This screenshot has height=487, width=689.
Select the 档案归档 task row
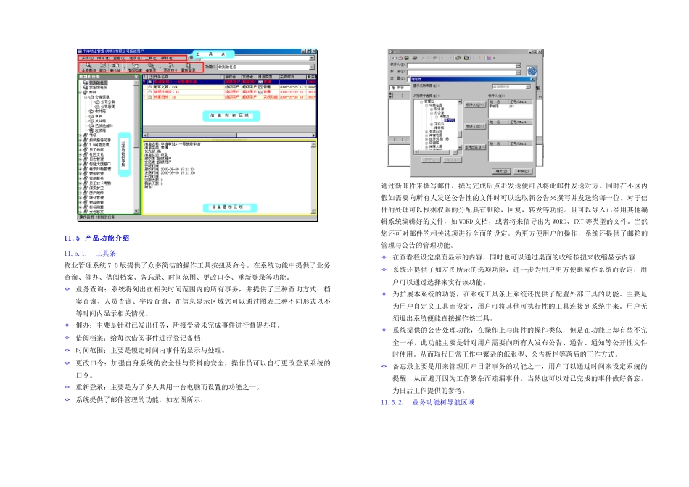click(x=230, y=97)
